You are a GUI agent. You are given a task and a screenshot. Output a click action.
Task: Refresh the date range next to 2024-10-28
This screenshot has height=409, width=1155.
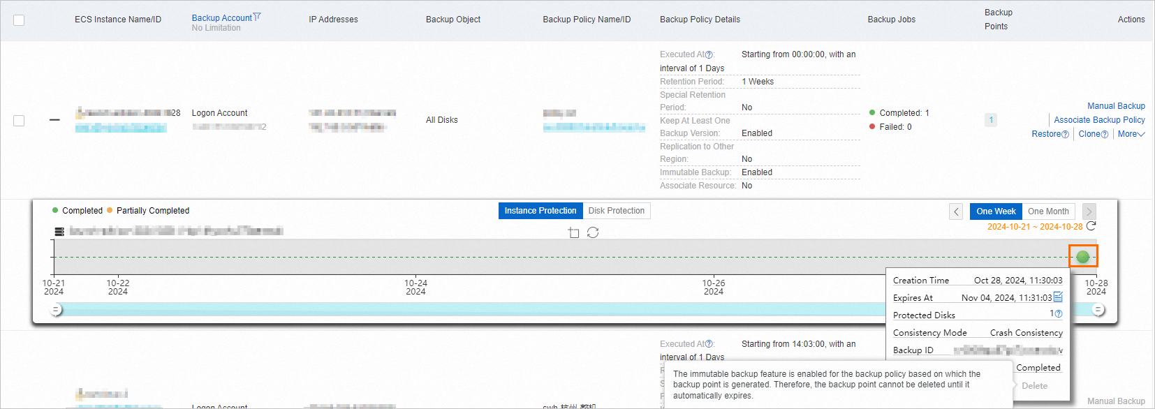(x=1091, y=226)
